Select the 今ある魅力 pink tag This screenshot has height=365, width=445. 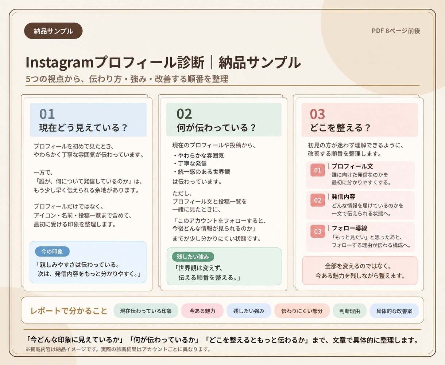[202, 311]
